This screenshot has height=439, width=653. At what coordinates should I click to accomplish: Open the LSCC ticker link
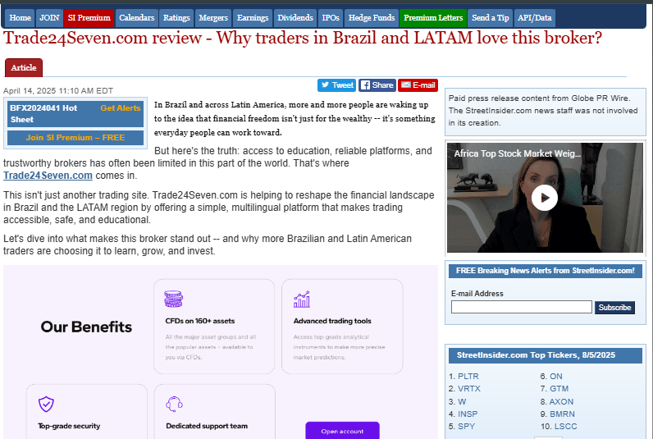(565, 427)
